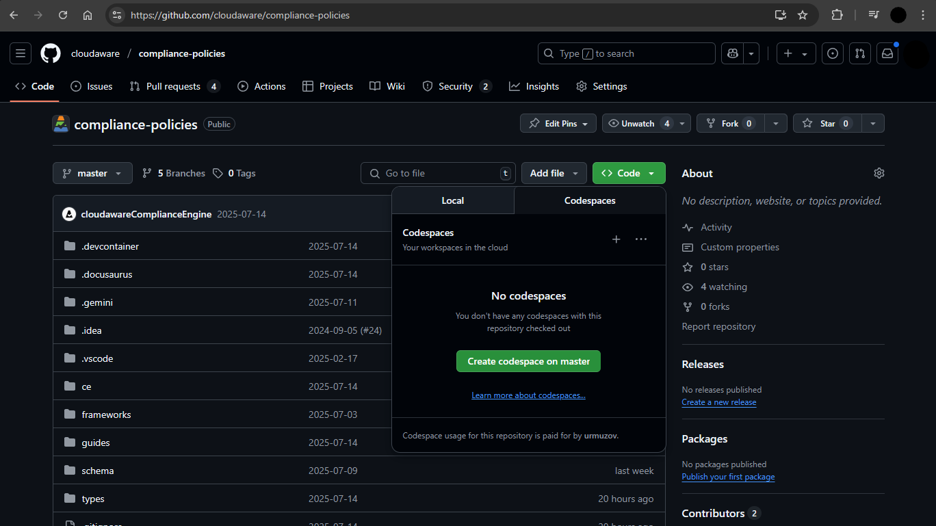Star the repository

pos(827,123)
